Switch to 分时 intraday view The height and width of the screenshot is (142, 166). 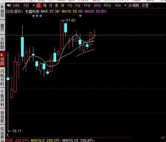pyautogui.click(x=16, y=5)
